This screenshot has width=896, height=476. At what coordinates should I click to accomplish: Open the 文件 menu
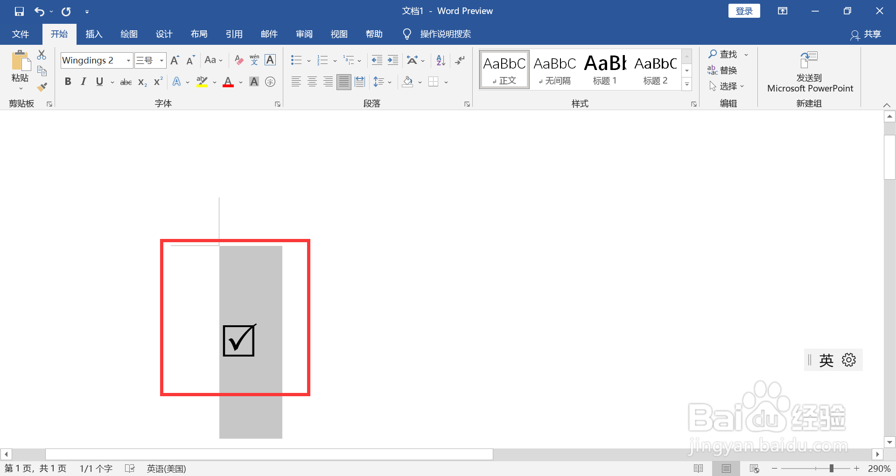pos(21,34)
